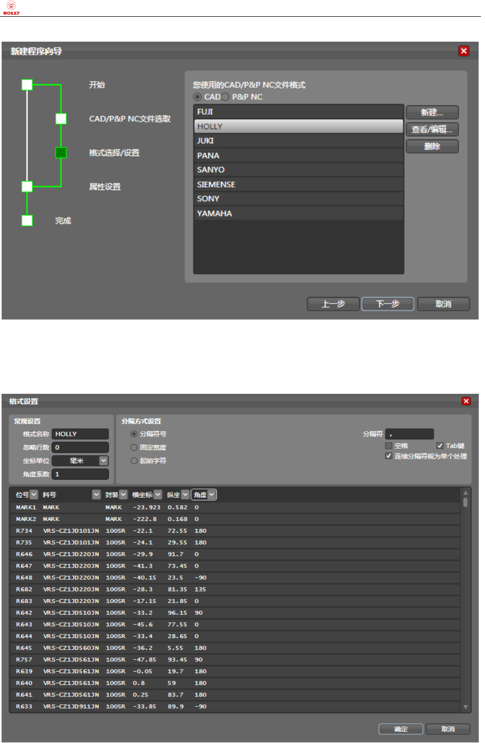Click the green 格式选择/设置 step node
Screen dimensions: 485x743
tap(61, 153)
